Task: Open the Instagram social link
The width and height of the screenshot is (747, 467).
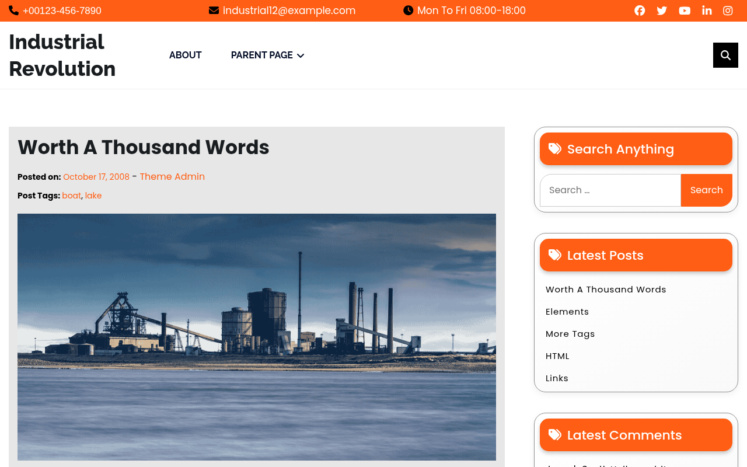Action: click(728, 11)
